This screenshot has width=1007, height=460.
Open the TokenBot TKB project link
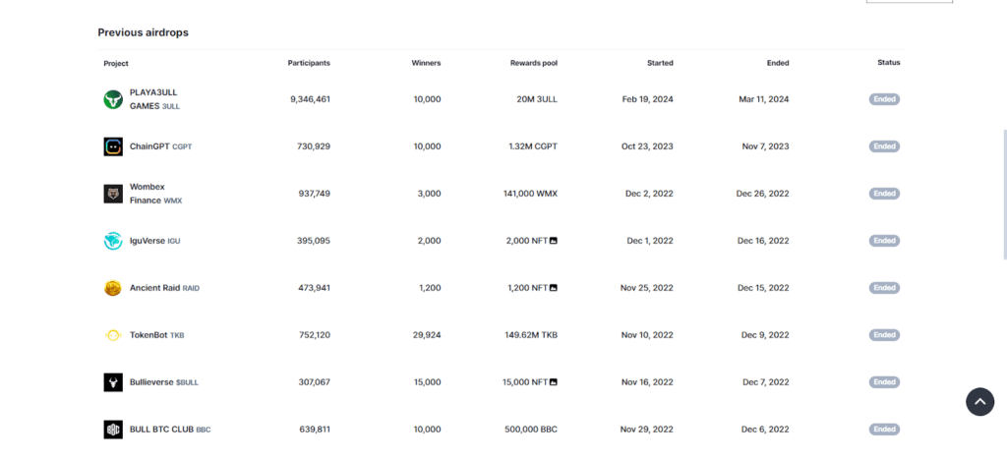[156, 335]
